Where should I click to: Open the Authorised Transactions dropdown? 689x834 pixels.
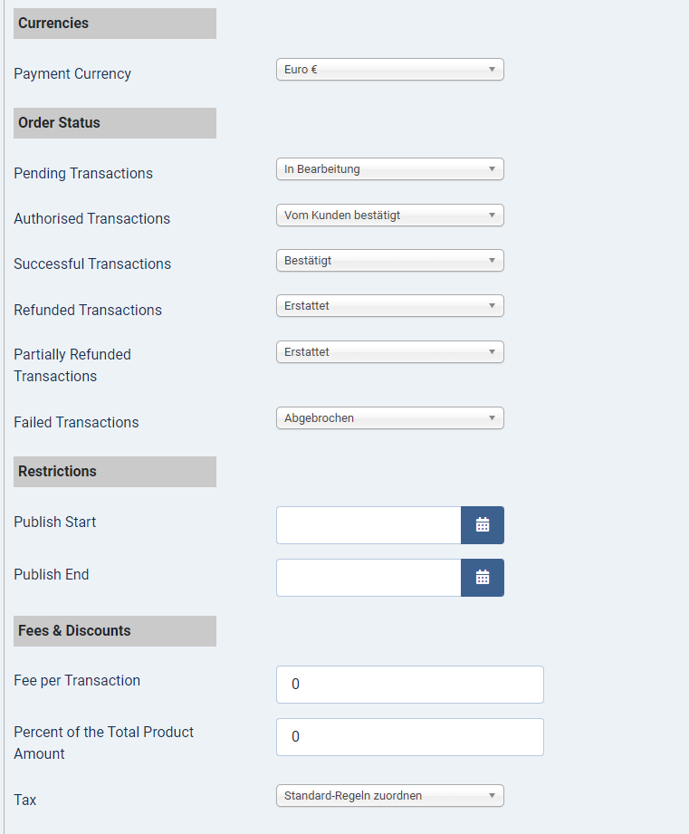click(x=389, y=216)
